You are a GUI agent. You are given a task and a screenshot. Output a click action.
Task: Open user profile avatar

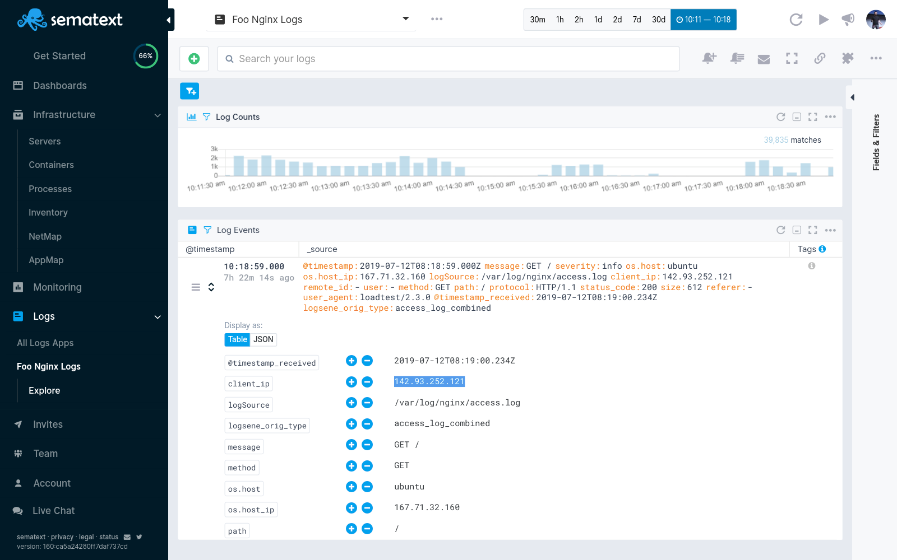click(x=876, y=20)
